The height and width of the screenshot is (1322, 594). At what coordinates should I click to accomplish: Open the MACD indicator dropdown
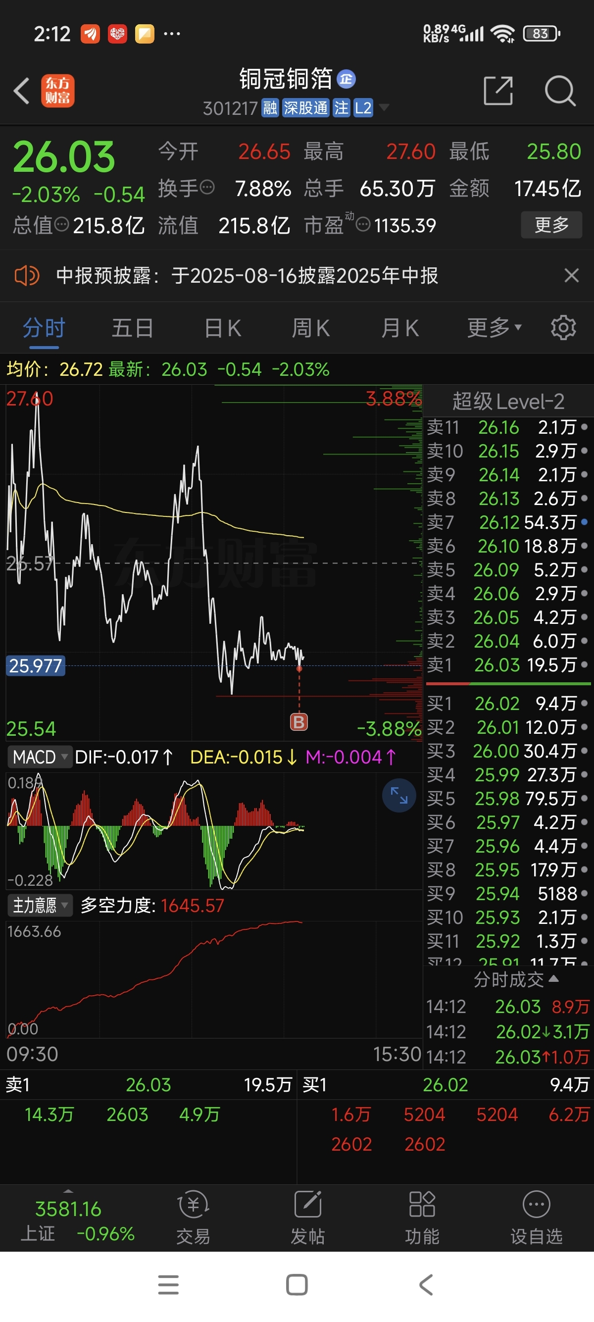pyautogui.click(x=40, y=757)
